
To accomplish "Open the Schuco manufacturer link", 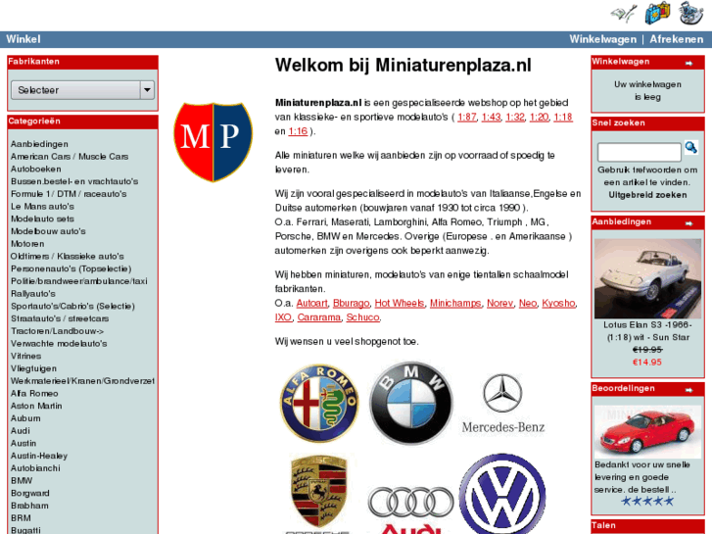I will click(x=362, y=317).
